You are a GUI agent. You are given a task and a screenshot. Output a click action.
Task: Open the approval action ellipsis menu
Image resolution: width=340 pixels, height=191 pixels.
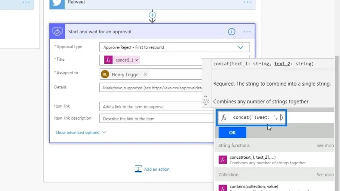(x=247, y=32)
